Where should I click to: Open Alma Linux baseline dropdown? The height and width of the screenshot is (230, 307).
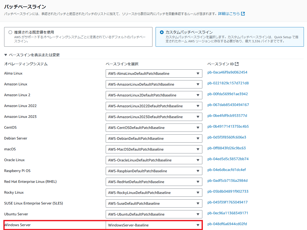tap(154, 73)
